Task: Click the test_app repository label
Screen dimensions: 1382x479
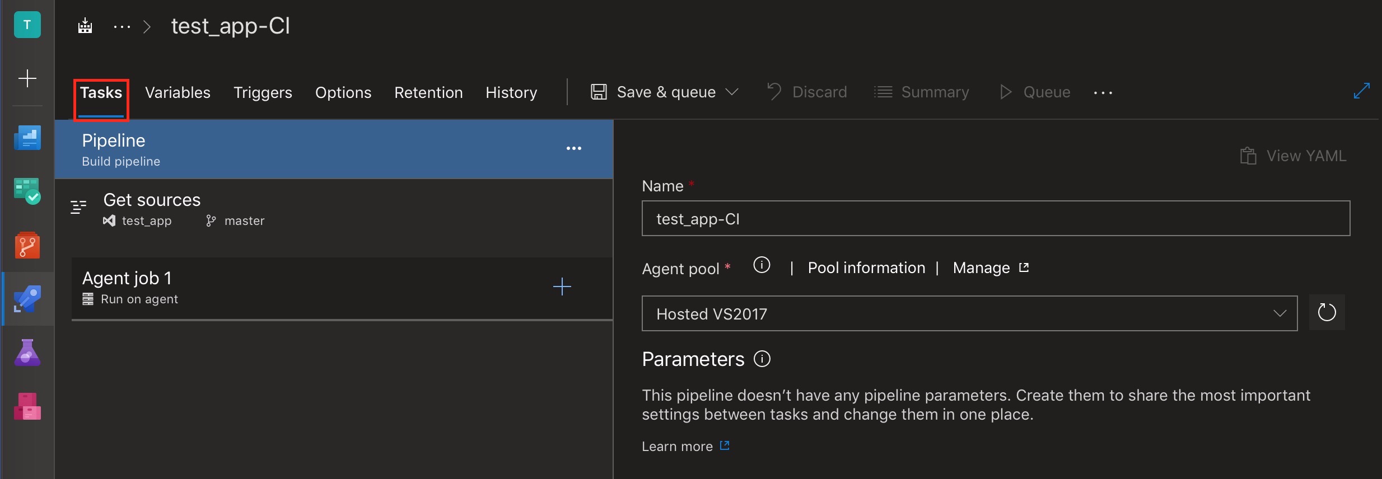Action: (147, 221)
